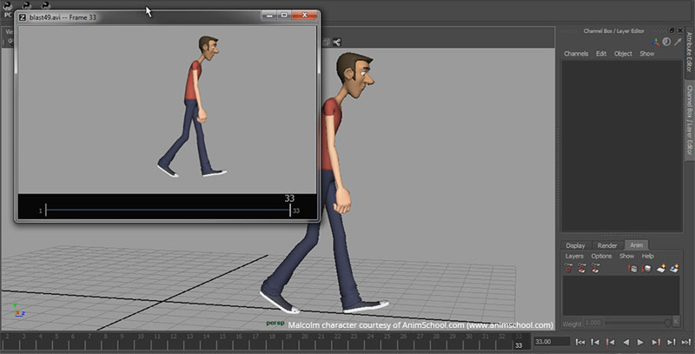Click the third Python shelf icon
Image resolution: width=695 pixels, height=354 pixels.
pyautogui.click(x=46, y=6)
